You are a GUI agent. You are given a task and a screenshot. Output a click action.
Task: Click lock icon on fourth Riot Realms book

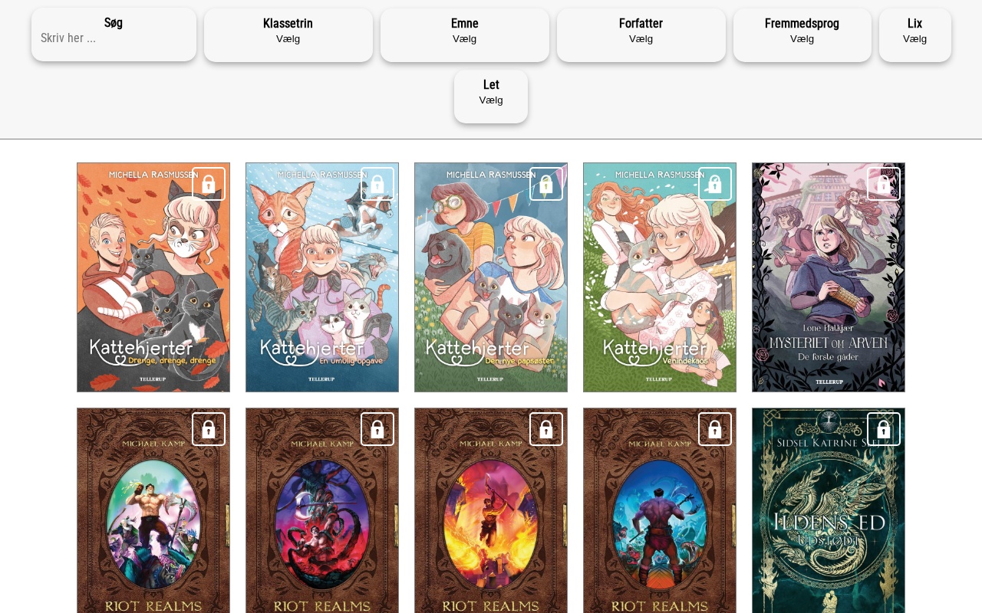click(x=715, y=429)
